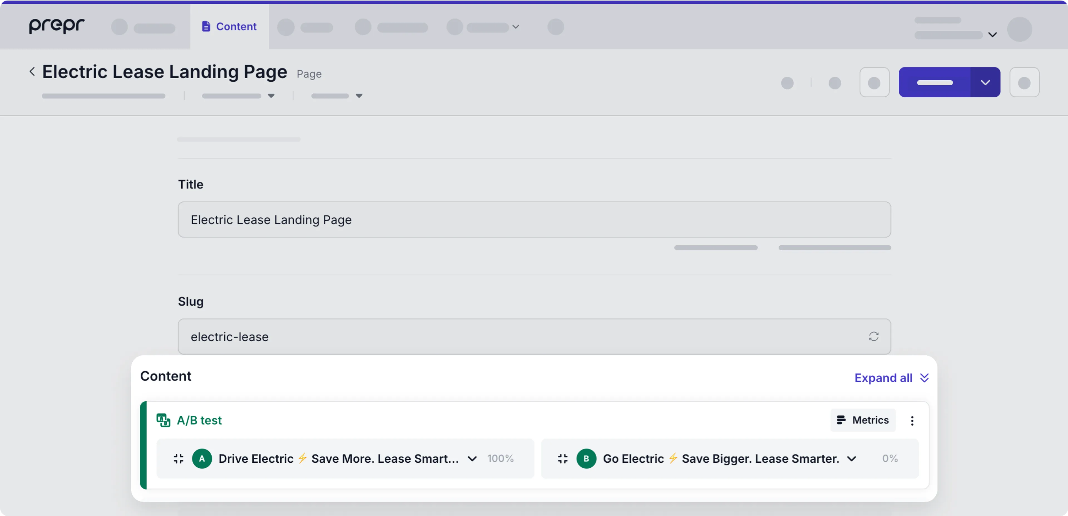Viewport: 1068px width, 516px height.
Task: Click the user avatar in top right
Action: click(x=1020, y=29)
